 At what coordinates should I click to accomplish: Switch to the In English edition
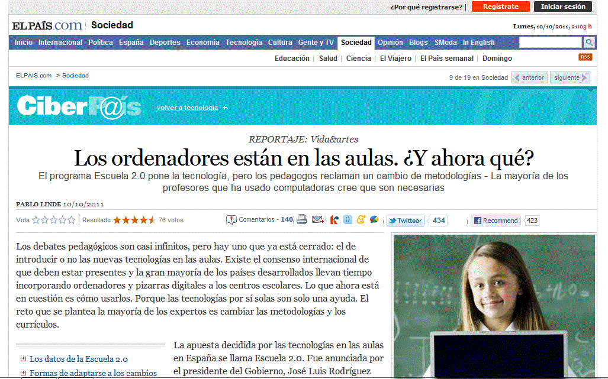point(478,42)
